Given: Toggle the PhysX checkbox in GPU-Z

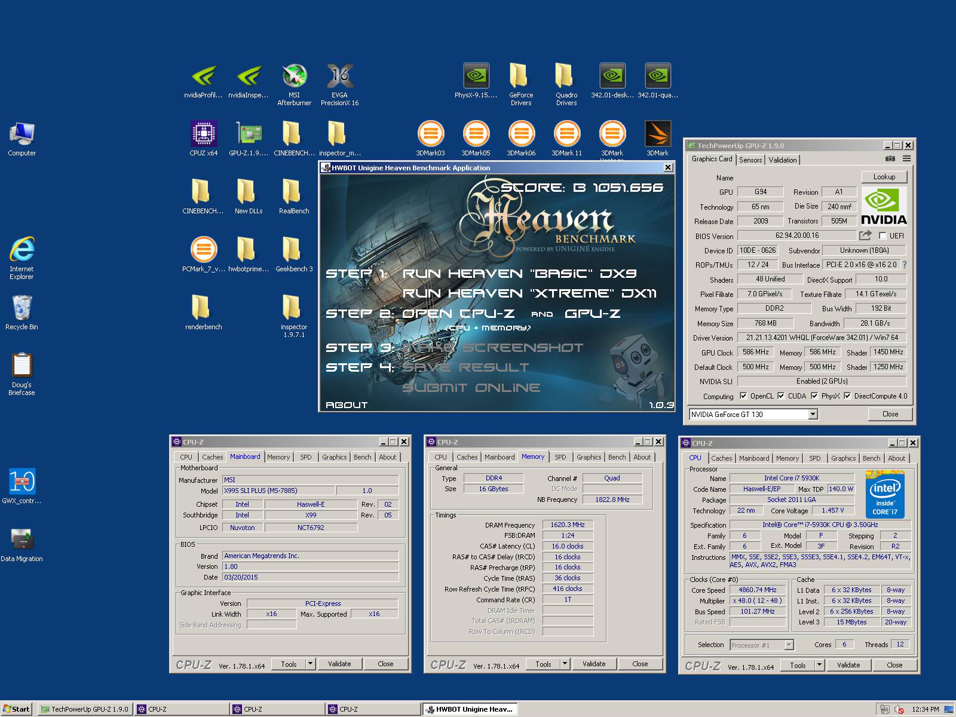Looking at the screenshot, I should pos(814,396).
